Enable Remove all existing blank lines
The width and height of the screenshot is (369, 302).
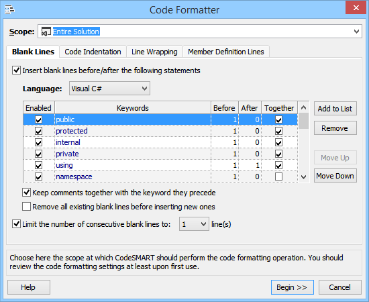pyautogui.click(x=26, y=207)
